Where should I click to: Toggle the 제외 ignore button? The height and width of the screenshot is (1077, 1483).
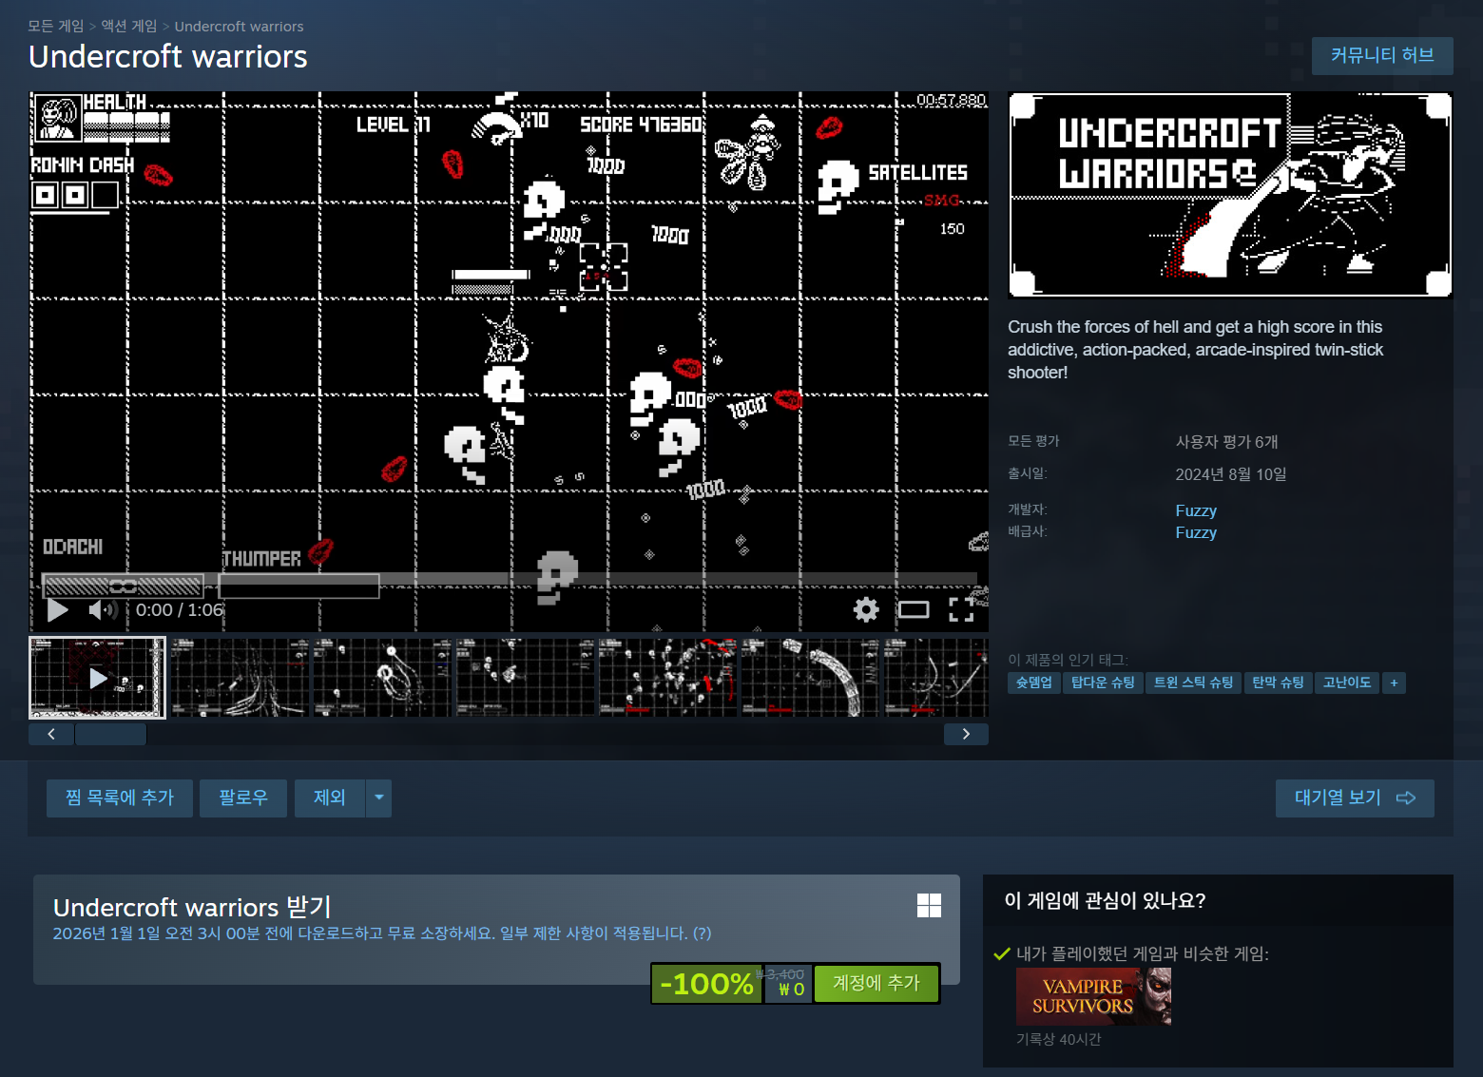[329, 798]
